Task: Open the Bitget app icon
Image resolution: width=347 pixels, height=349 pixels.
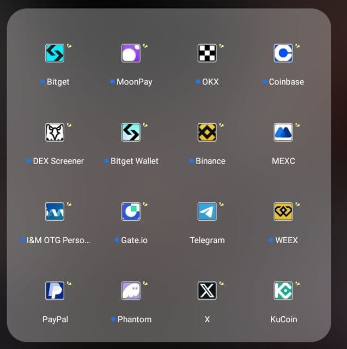Action: (x=54, y=53)
